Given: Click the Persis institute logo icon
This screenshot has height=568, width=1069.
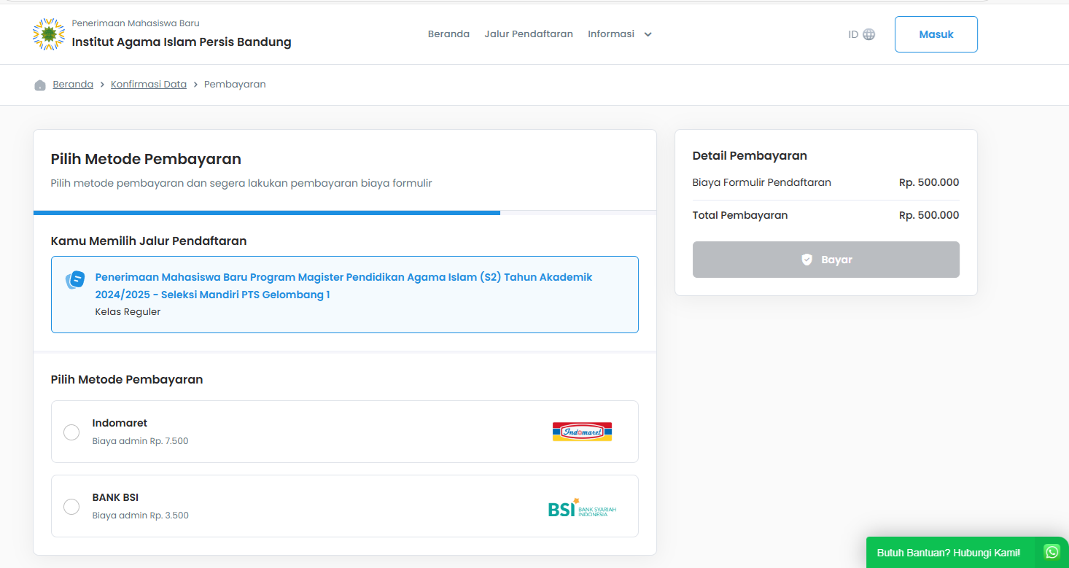Looking at the screenshot, I should click(x=49, y=34).
